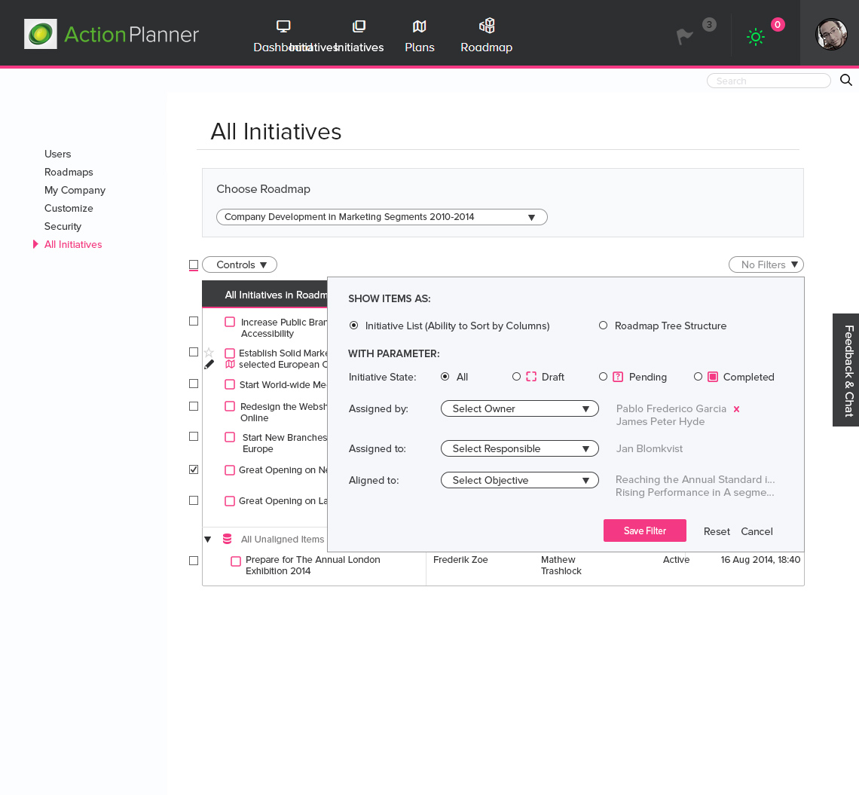Click the star favorite icon
859x795 pixels.
(x=209, y=352)
